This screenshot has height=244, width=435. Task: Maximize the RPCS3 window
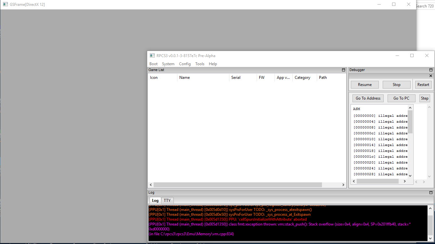coord(412,55)
